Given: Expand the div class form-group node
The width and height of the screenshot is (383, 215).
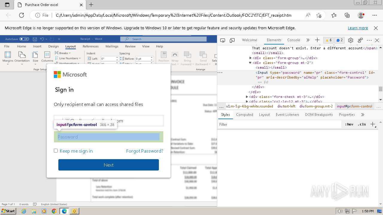Looking at the screenshot, I should tap(250, 58).
